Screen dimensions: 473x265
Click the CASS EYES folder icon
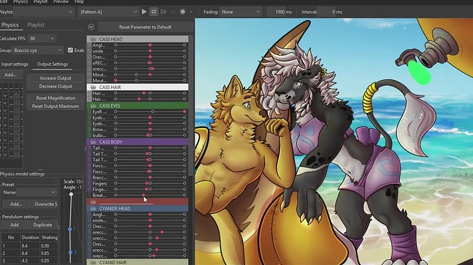click(x=93, y=106)
